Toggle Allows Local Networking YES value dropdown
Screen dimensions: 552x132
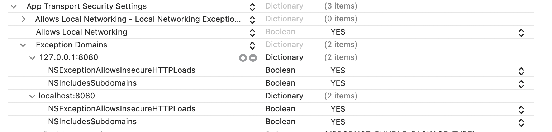pos(521,32)
